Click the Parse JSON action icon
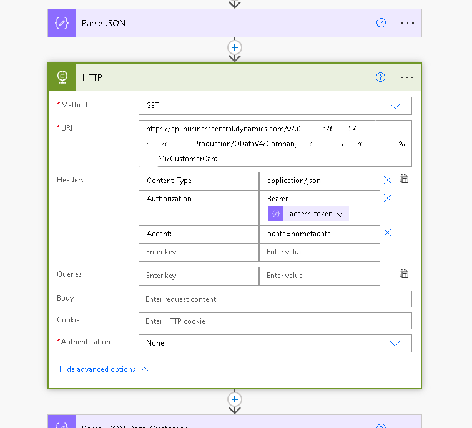Viewport: 472px width, 428px height. (x=62, y=23)
